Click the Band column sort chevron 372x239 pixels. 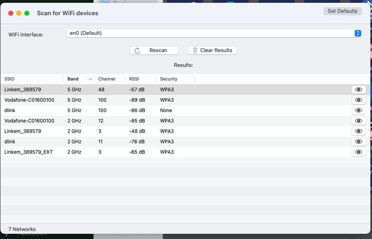[x=90, y=79]
